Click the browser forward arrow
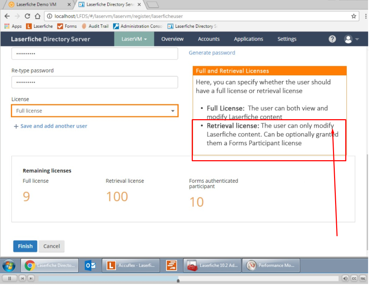 click(x=17, y=16)
